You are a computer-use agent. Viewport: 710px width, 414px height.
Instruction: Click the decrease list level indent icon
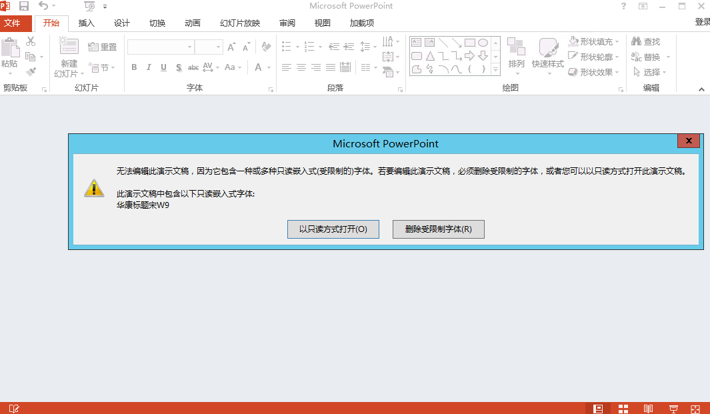tap(334, 47)
